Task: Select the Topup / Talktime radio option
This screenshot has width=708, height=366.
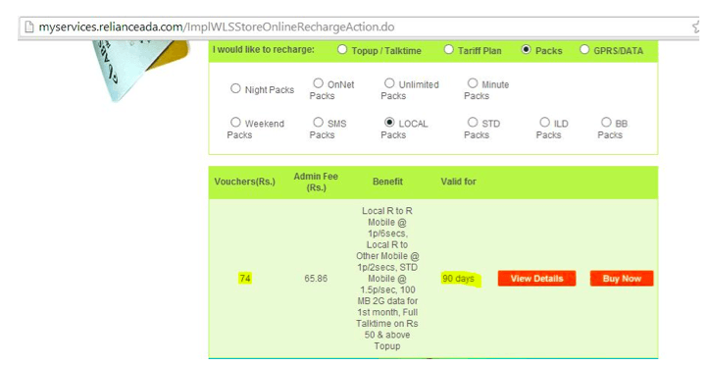Action: 342,49
